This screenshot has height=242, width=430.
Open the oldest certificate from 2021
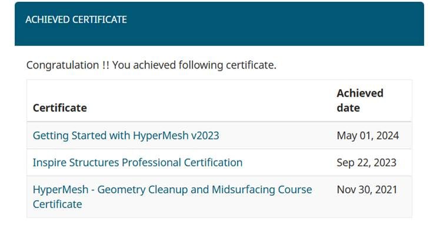[x=172, y=197]
